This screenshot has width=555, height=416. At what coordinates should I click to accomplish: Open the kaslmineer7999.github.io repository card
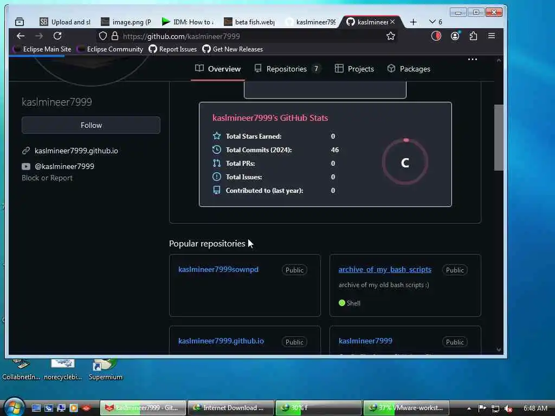point(221,341)
